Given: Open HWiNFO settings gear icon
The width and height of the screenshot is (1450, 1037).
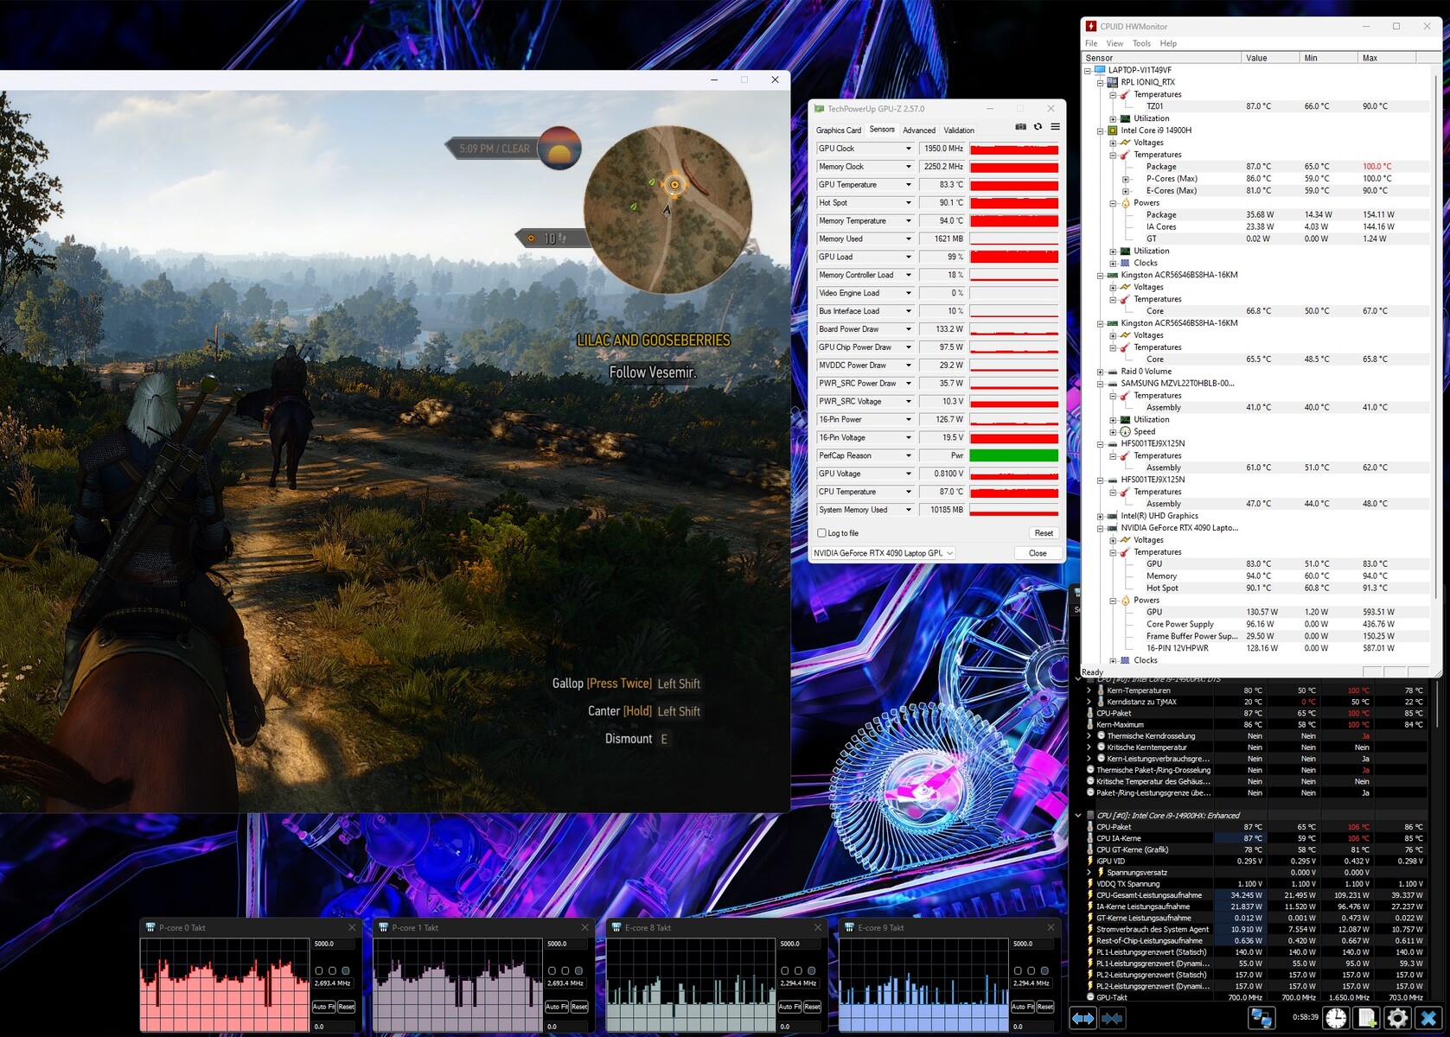Looking at the screenshot, I should click(x=1397, y=1019).
